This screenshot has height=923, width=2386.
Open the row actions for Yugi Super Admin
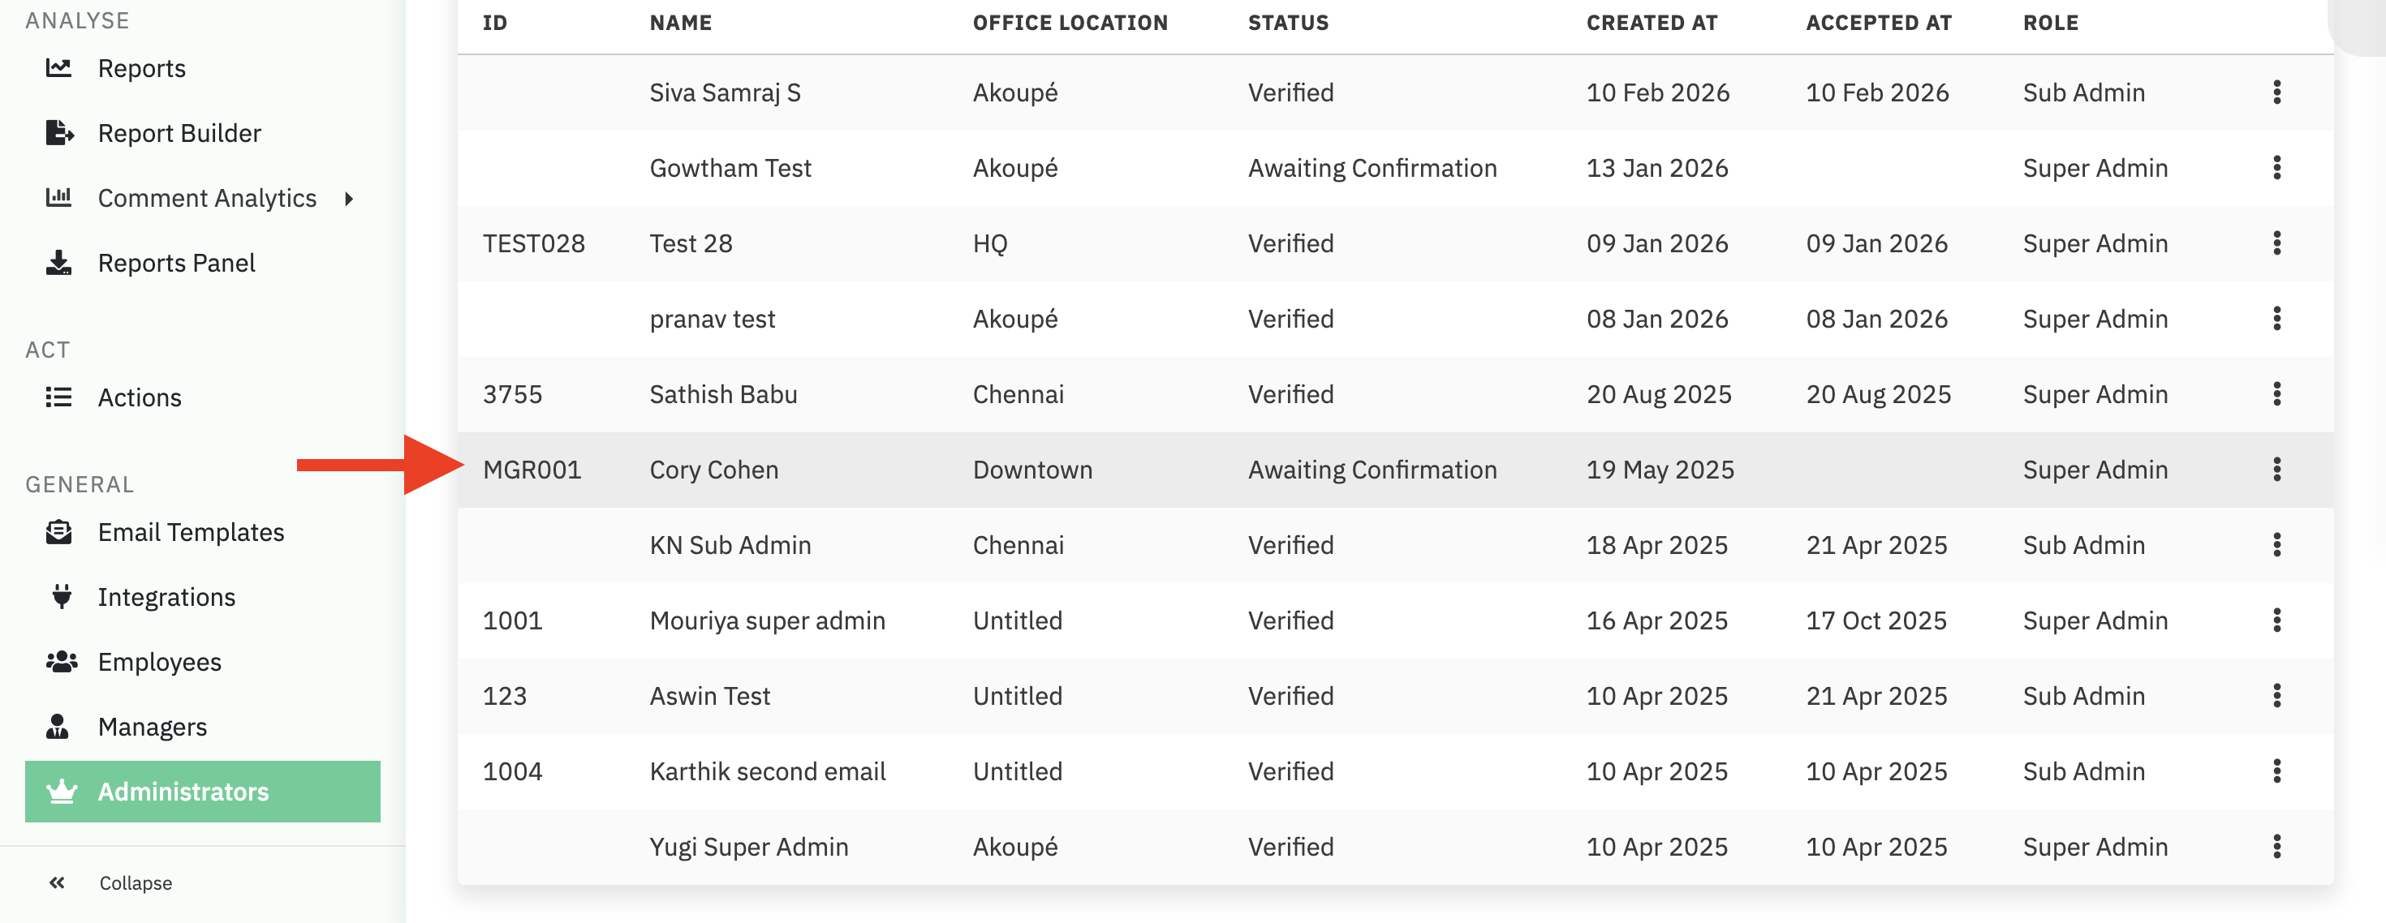[x=2276, y=847]
